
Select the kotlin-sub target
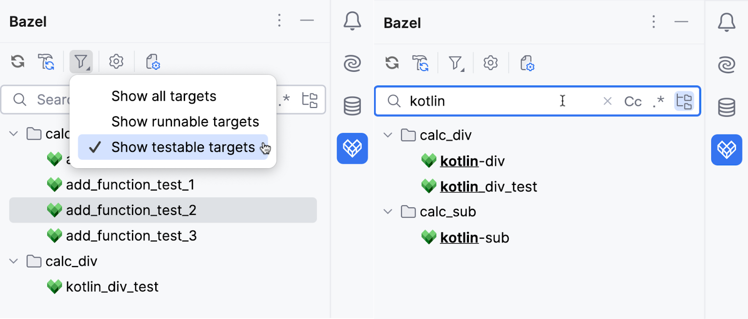pos(474,238)
